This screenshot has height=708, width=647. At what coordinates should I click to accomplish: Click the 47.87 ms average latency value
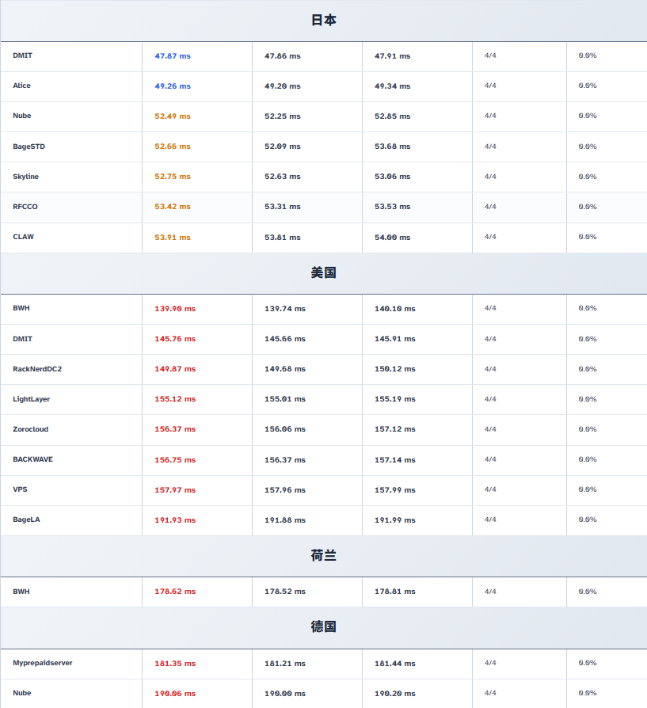point(173,56)
